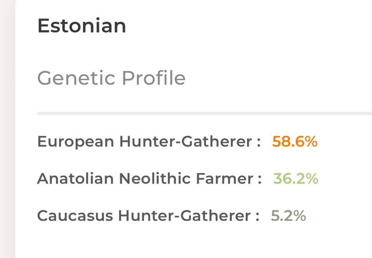Click Hunter-Gatherer text in the Caucasus row
The height and width of the screenshot is (258, 372).
184,216
